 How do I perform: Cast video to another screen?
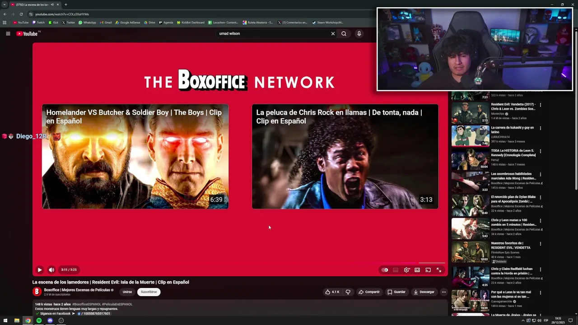(428, 270)
